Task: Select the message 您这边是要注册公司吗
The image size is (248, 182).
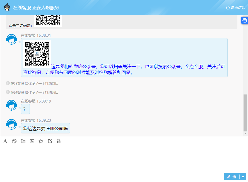Action: [45, 128]
